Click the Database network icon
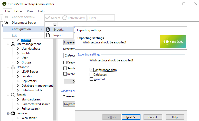Viewport: 199px width, 121px height. point(13,67)
